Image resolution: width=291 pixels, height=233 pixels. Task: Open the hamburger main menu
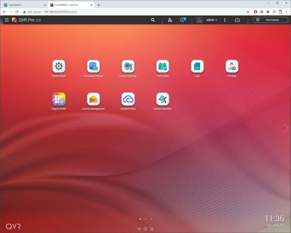pyautogui.click(x=7, y=20)
